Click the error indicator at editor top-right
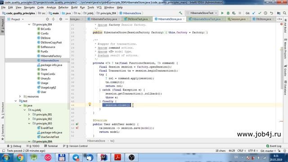 (x=281, y=24)
